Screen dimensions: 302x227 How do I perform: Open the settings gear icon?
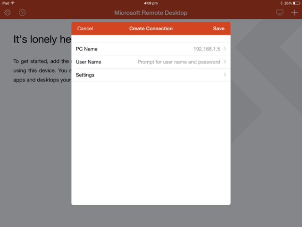click(8, 13)
